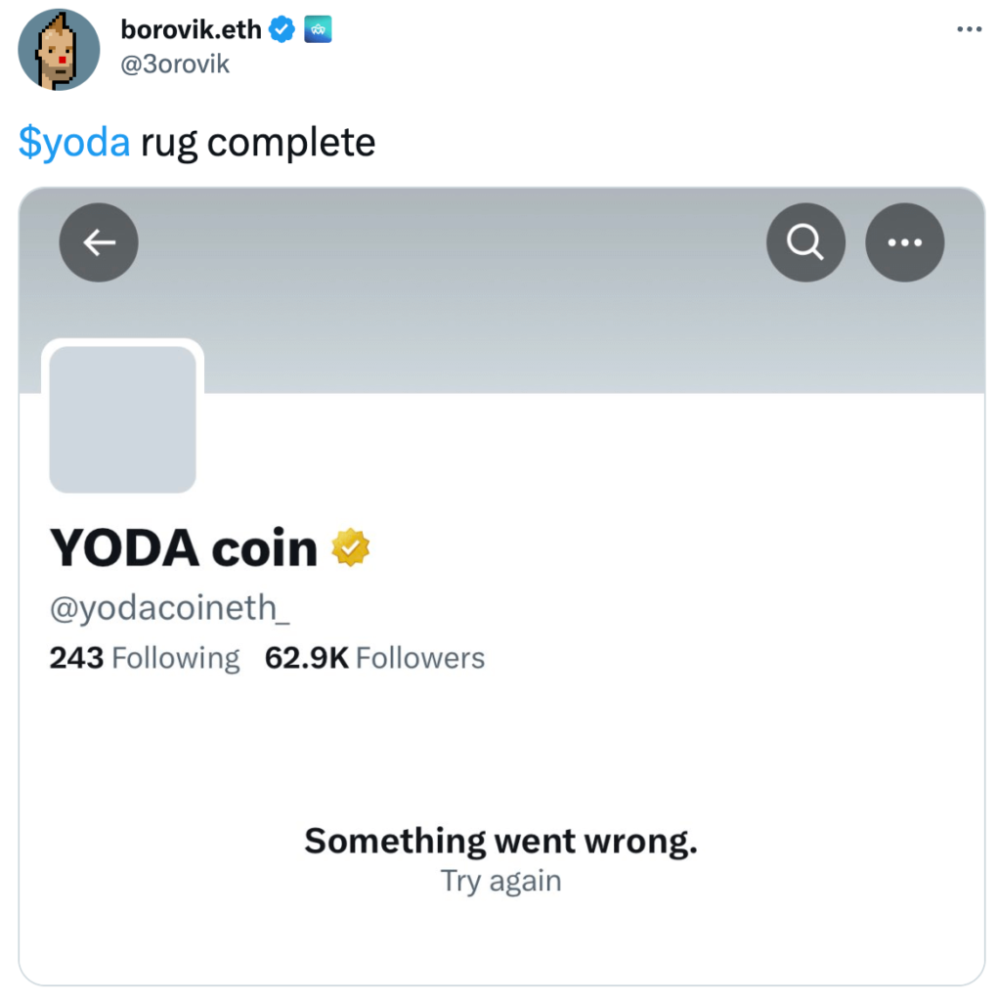997x1001 pixels.
Task: Click borovik.eth's NFT hexagon profile badge
Action: tap(317, 29)
